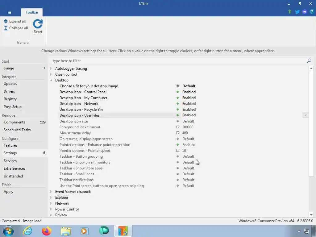Click the Collapse all icon
This screenshot has width=316, height=237.
coord(6,28)
